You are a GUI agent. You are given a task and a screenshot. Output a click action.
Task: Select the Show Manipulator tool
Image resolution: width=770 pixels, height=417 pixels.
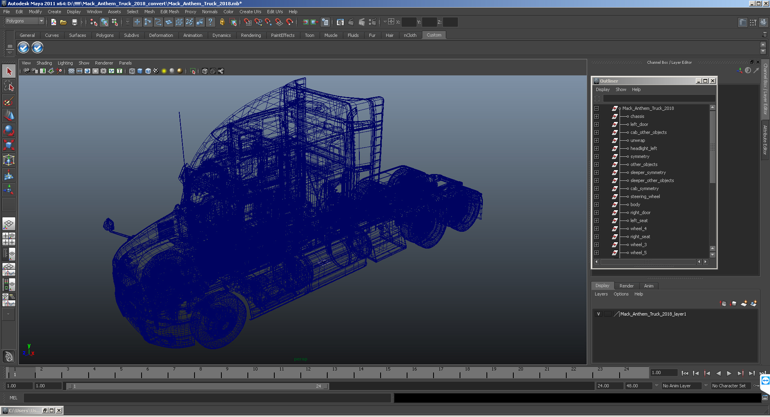9,189
